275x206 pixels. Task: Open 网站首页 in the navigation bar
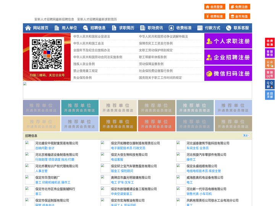coord(41,28)
